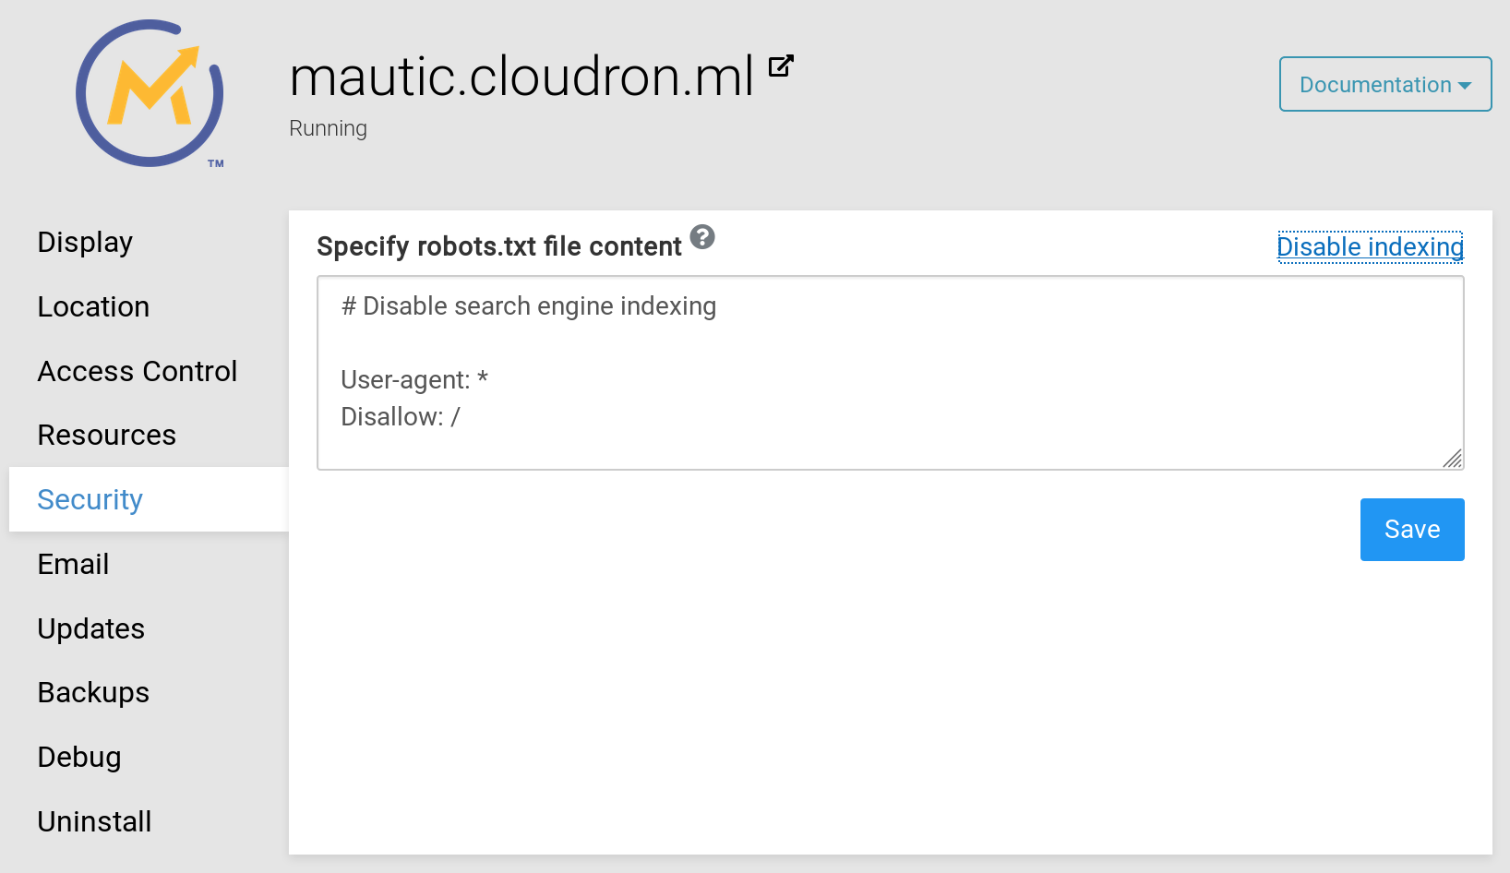Go to Access Control settings

(x=138, y=371)
